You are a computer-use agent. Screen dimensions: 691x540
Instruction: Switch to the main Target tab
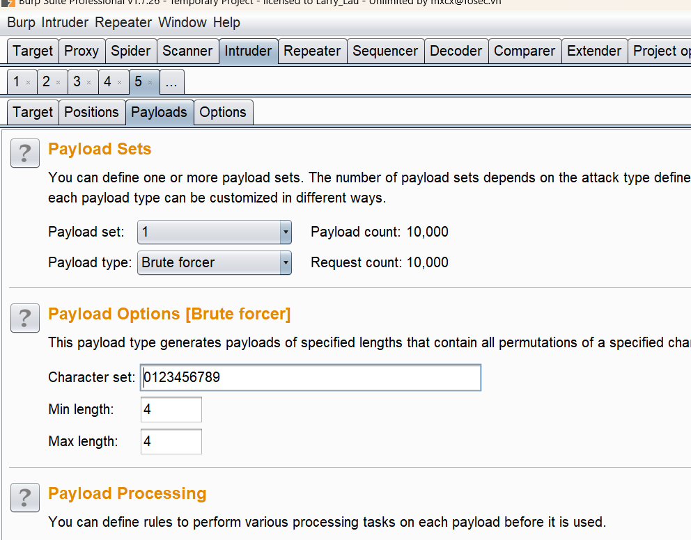pos(33,51)
